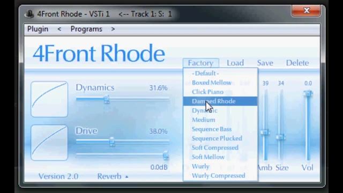Click the Dynamics 31.6% value

click(x=159, y=88)
